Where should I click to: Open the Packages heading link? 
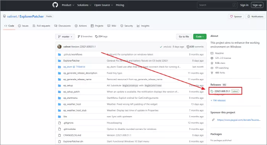tap(216, 134)
